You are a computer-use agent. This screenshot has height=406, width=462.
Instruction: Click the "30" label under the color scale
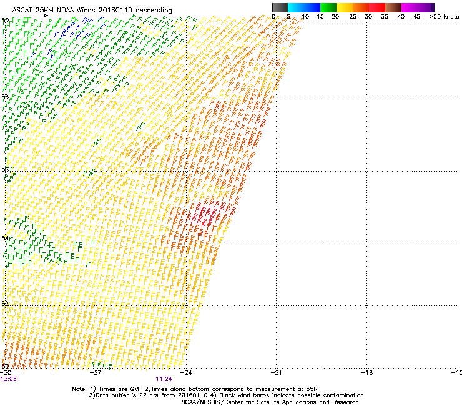point(368,17)
